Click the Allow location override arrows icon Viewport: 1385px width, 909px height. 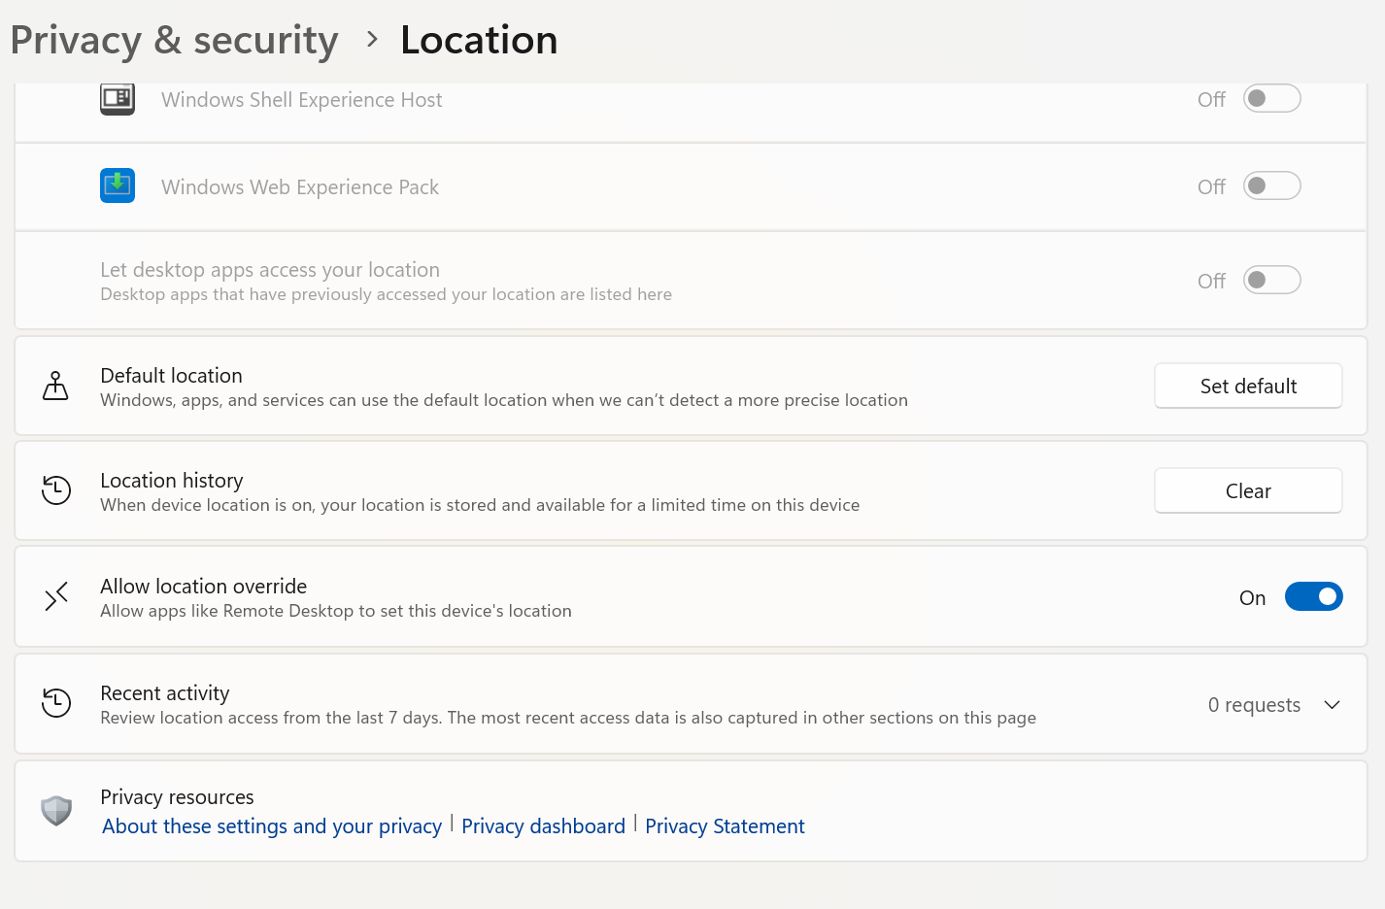coord(55,595)
